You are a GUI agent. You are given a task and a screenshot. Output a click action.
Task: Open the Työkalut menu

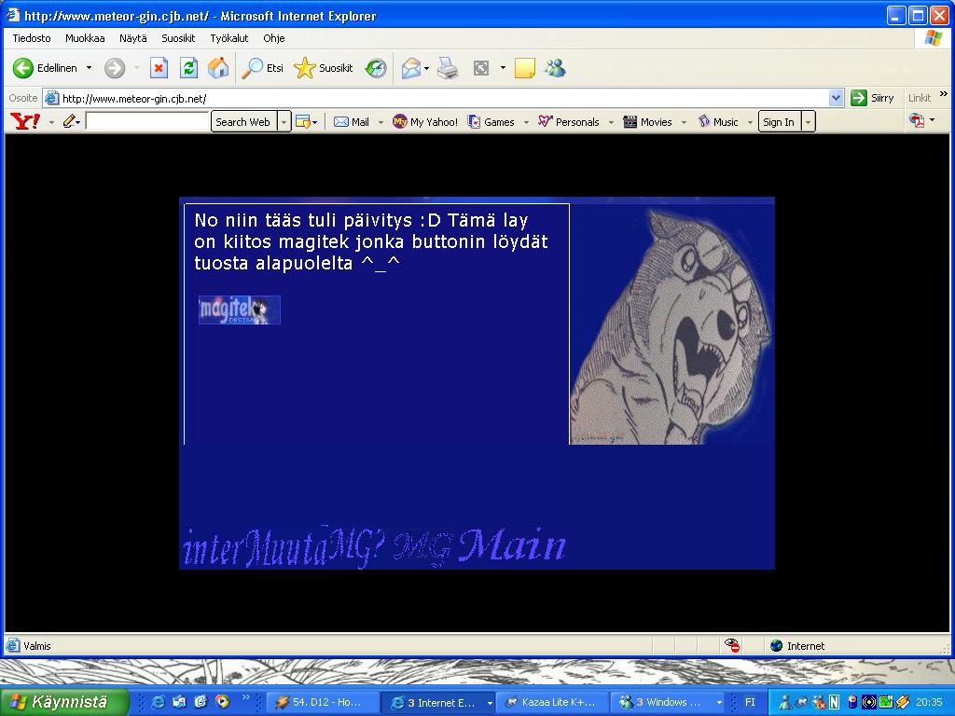[228, 38]
